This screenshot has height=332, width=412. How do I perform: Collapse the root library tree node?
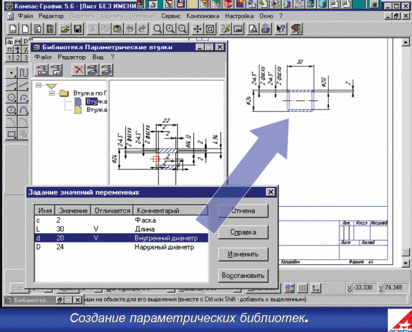point(39,85)
